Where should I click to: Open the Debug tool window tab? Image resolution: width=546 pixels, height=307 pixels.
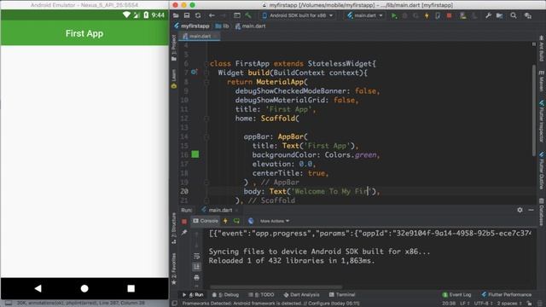225,295
